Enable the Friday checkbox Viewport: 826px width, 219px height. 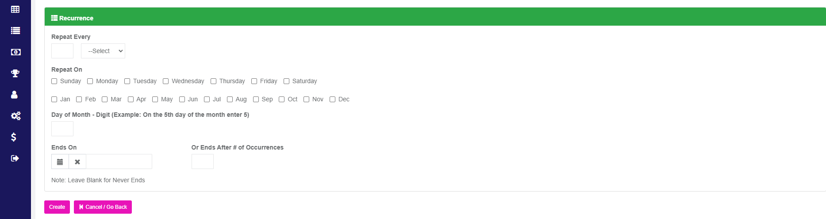coord(254,81)
